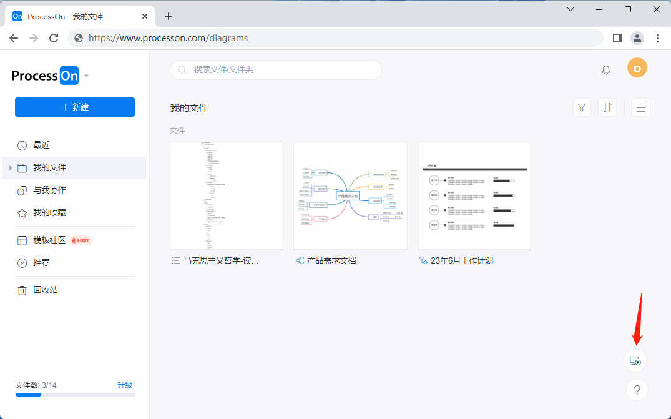Click the site info globe icon

point(79,38)
